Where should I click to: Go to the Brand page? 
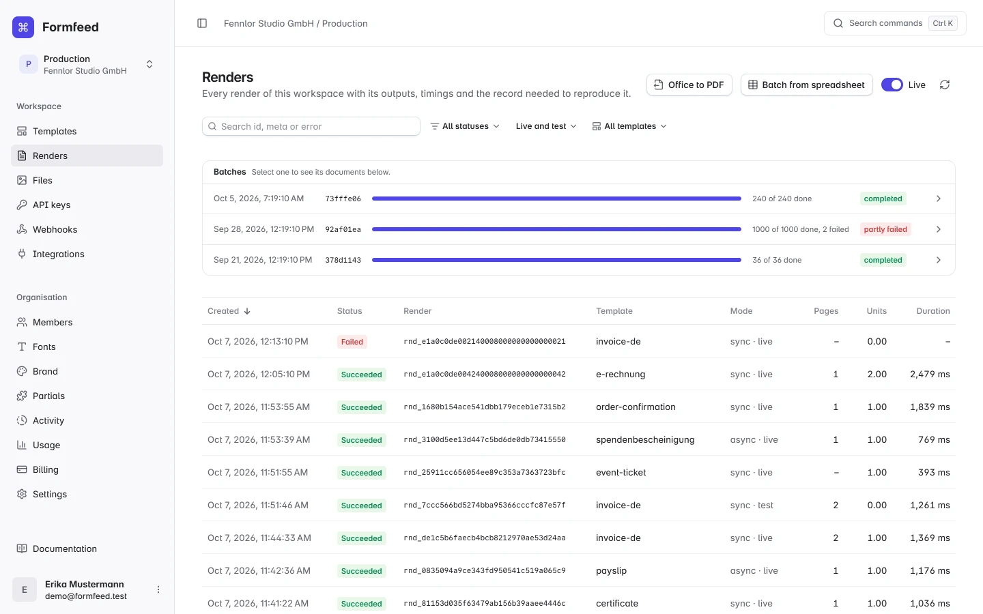(87, 371)
